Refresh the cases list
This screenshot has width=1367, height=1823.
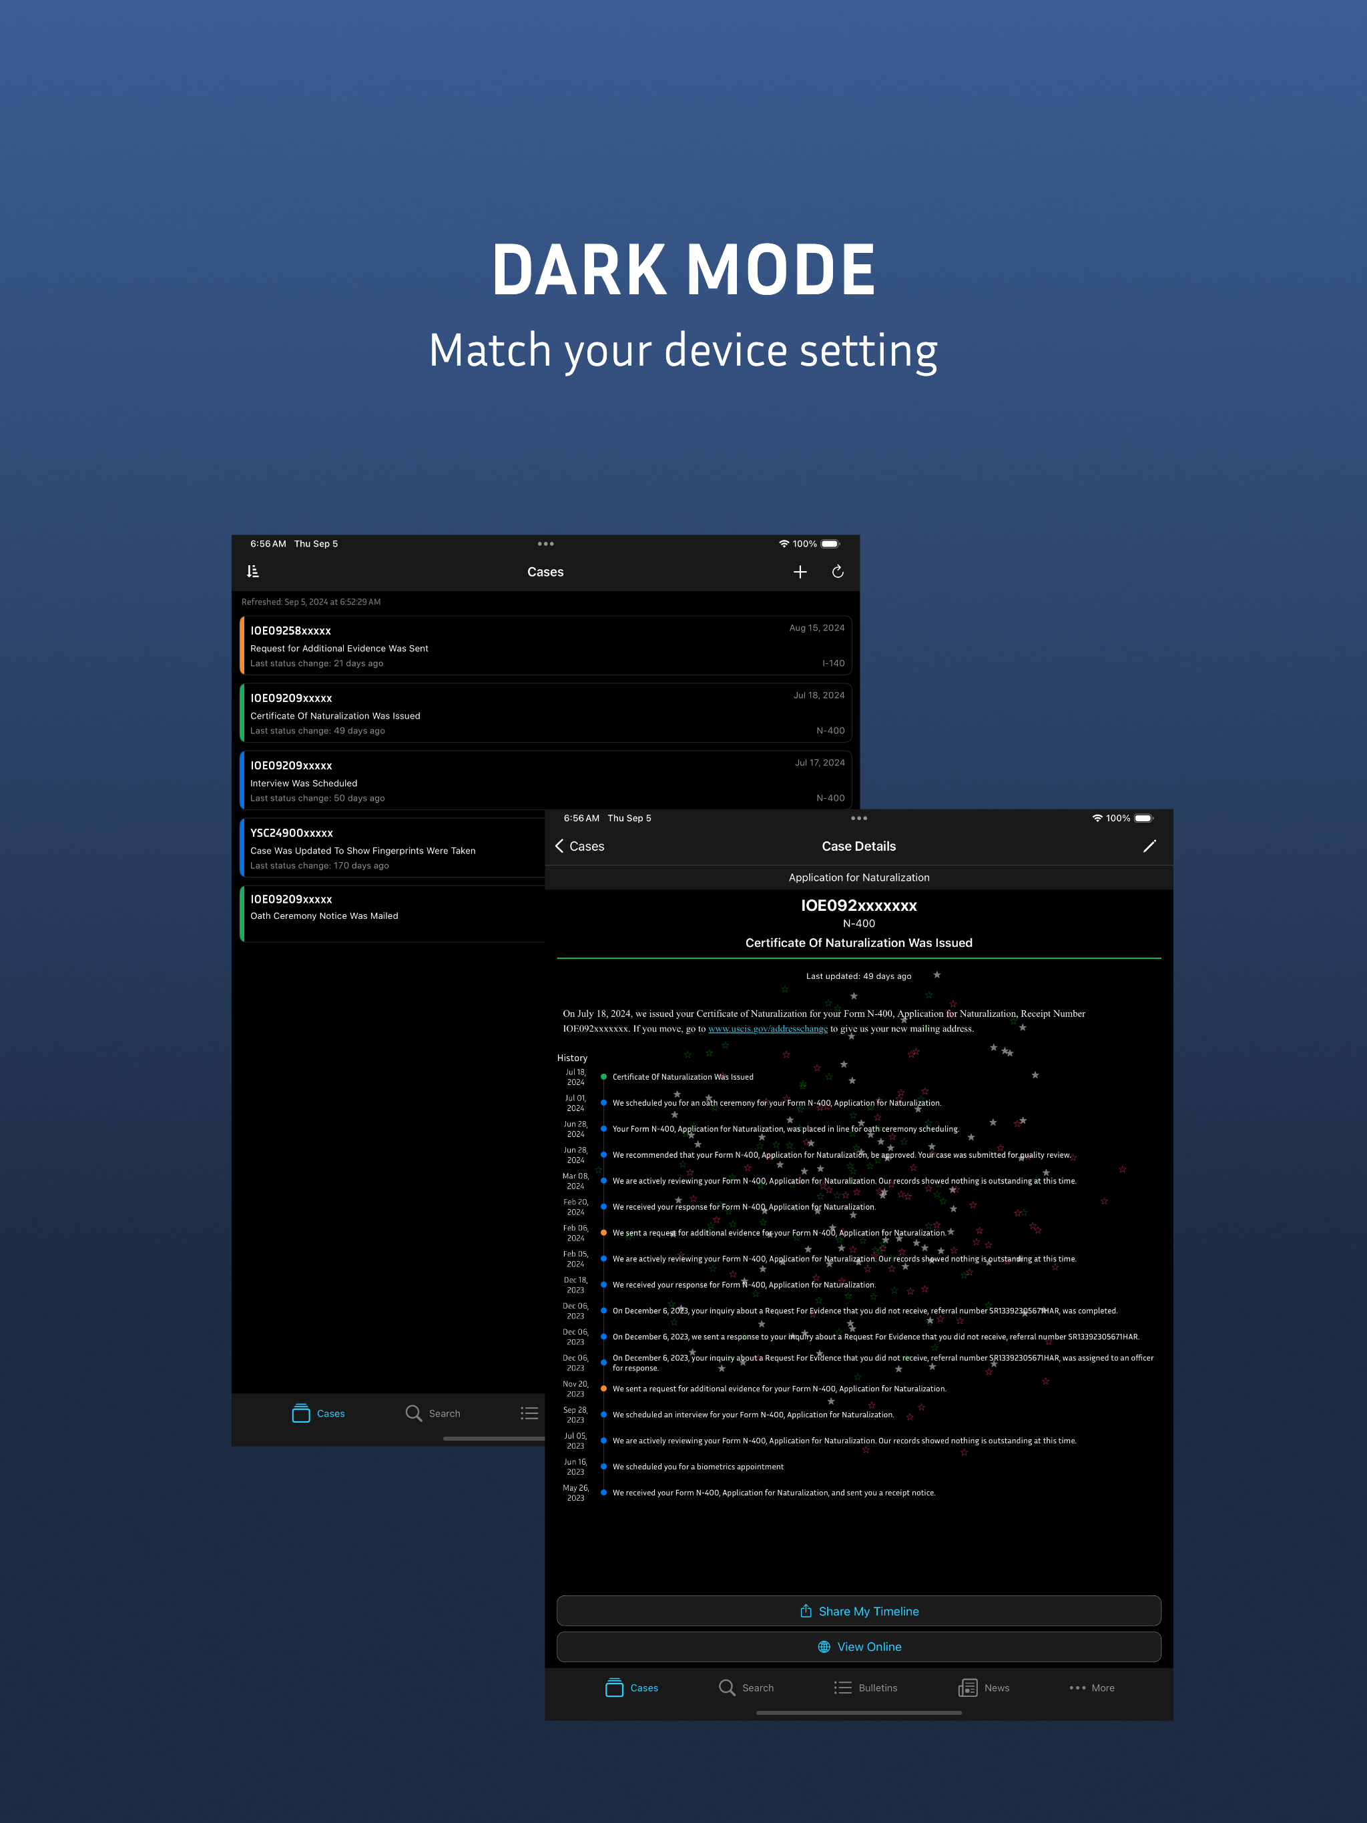point(838,571)
